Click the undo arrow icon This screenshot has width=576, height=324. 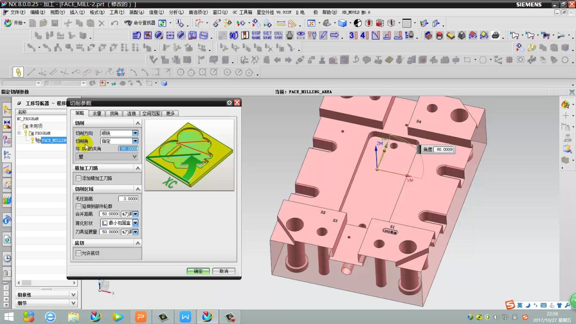[115, 23]
